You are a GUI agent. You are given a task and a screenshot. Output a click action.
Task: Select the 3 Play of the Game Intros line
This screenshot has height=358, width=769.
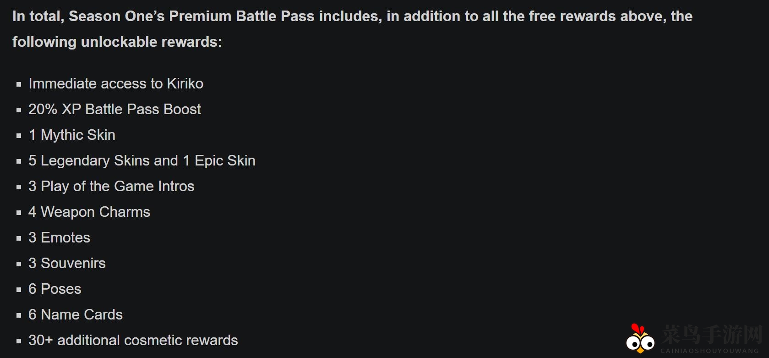(111, 186)
